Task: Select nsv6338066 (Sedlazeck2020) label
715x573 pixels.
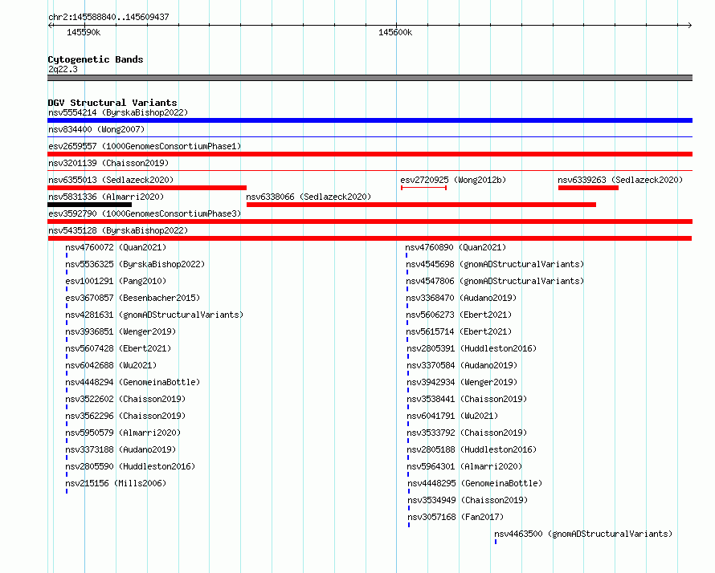Action: pos(308,197)
